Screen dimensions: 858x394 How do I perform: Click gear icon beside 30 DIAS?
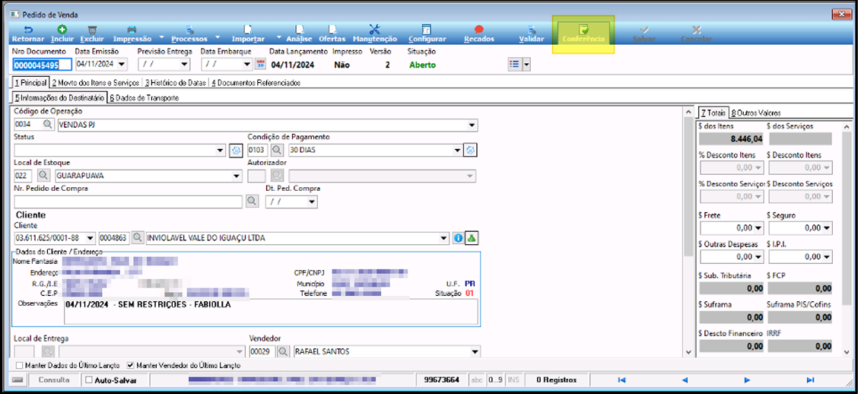(x=471, y=150)
